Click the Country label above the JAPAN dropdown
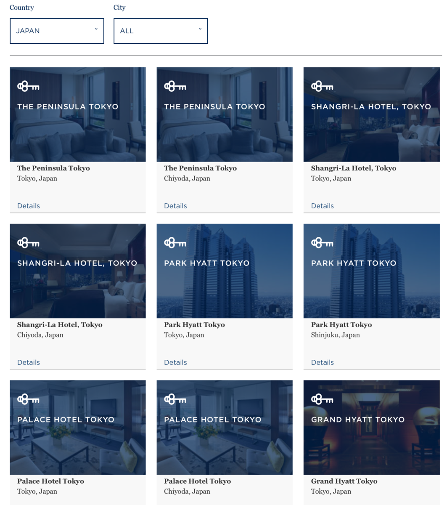 click(x=22, y=8)
